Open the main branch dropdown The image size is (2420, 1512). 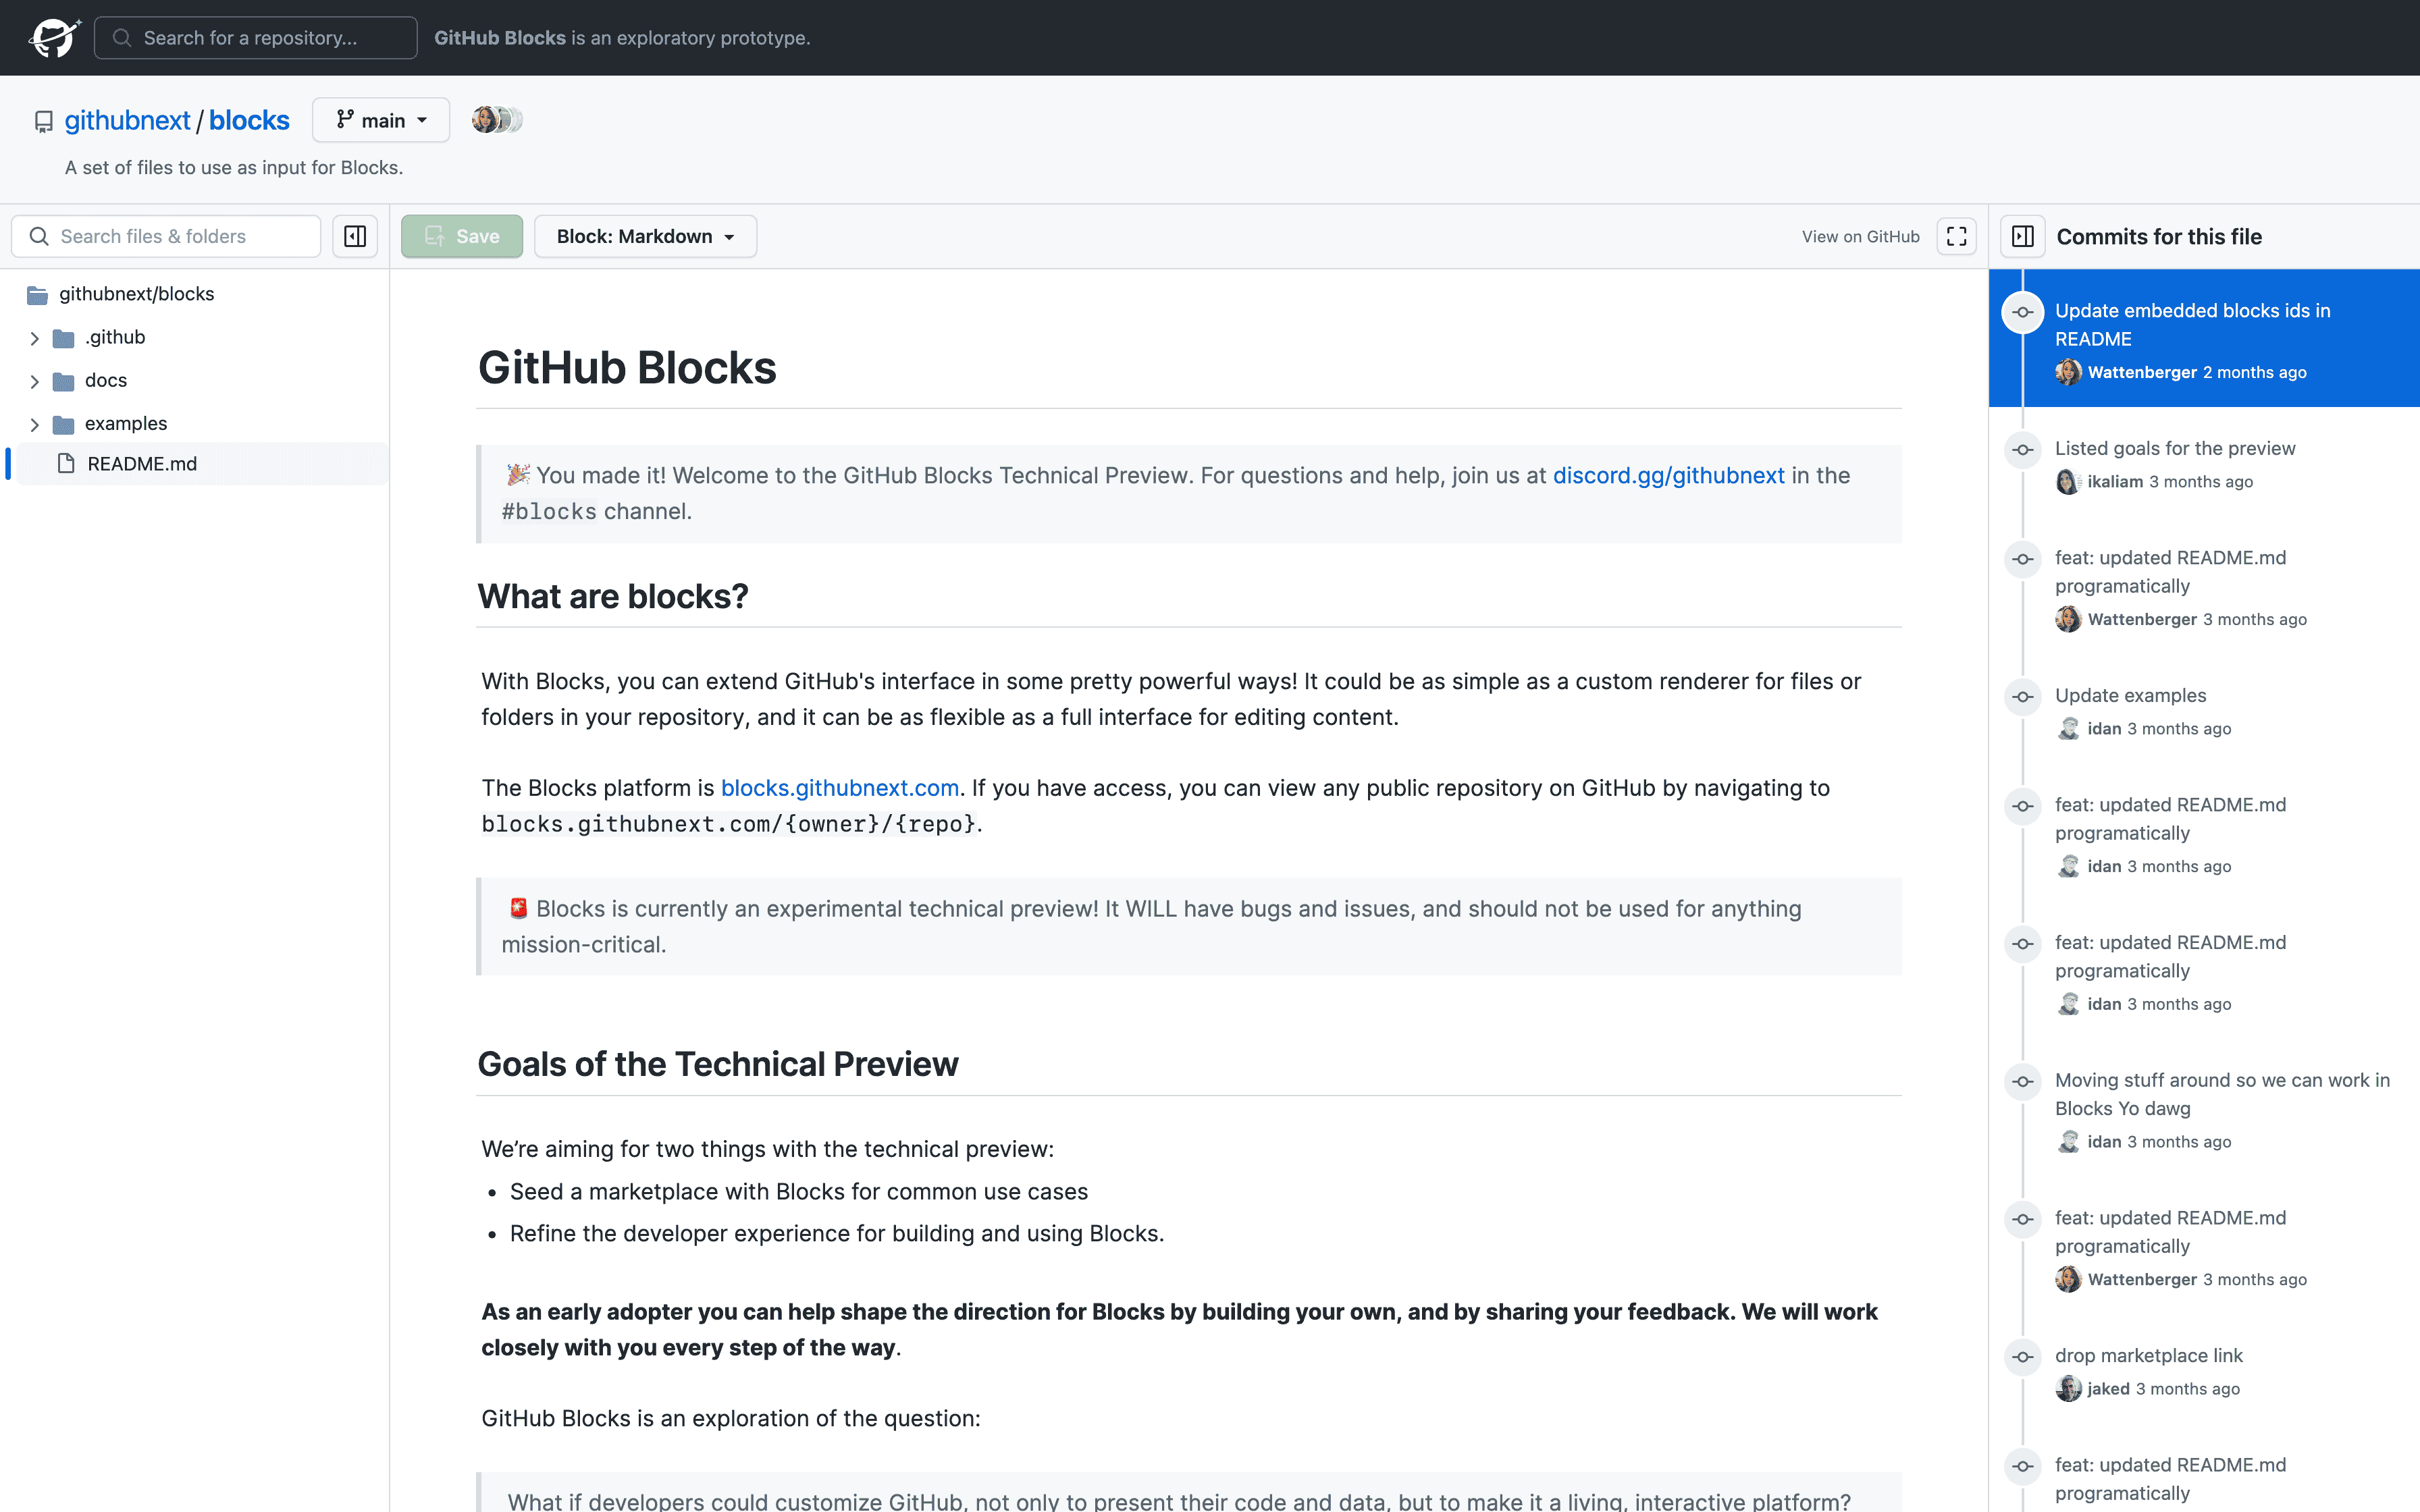[x=381, y=120]
